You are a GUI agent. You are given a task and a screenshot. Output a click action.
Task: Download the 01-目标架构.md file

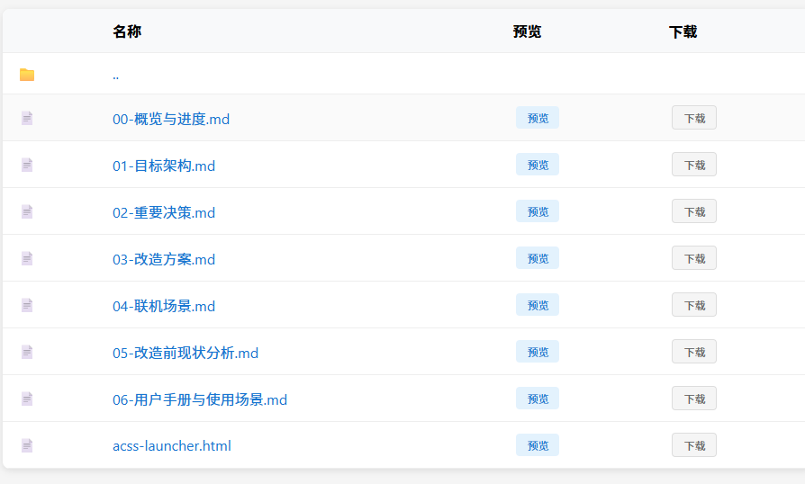point(694,165)
